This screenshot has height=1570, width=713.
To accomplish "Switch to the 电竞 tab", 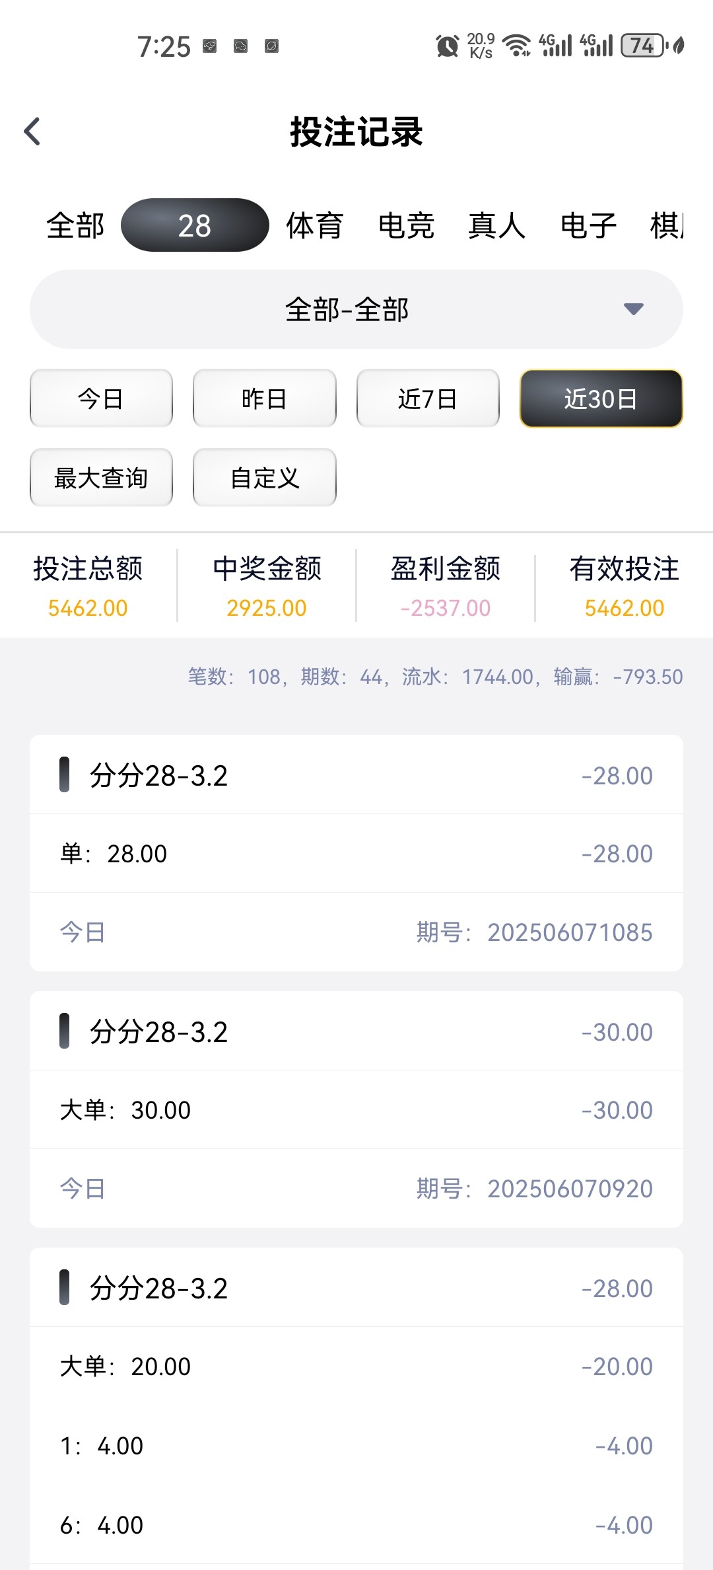I will [x=406, y=225].
